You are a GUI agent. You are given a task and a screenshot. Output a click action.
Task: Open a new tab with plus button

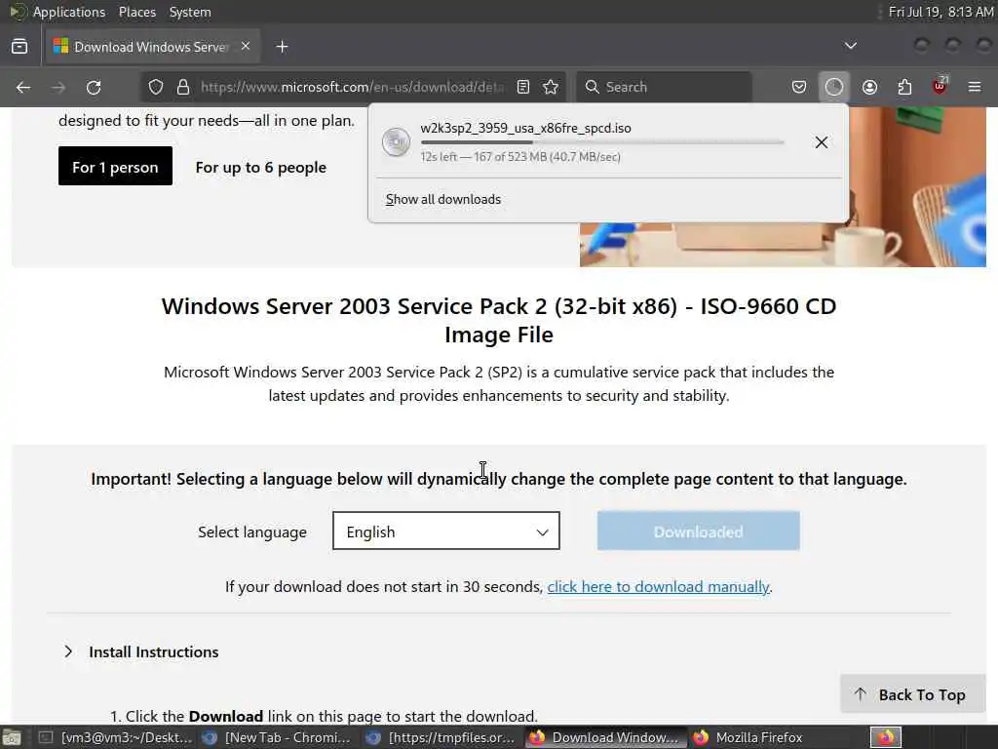pyautogui.click(x=283, y=47)
